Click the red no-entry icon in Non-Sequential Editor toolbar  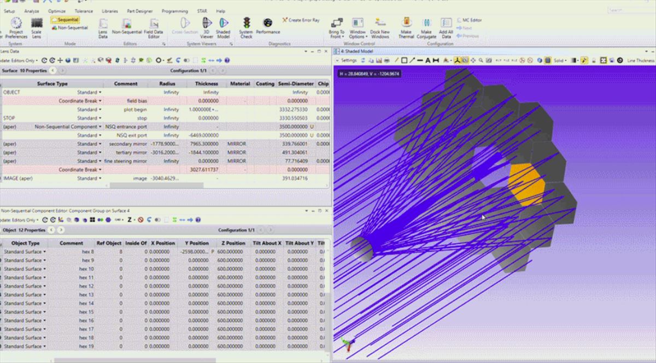pyautogui.click(x=140, y=219)
